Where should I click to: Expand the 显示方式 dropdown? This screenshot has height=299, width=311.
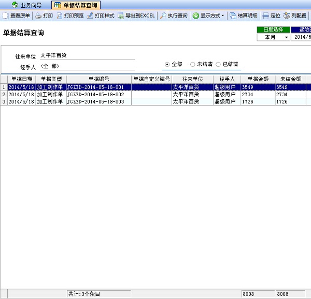coord(209,16)
